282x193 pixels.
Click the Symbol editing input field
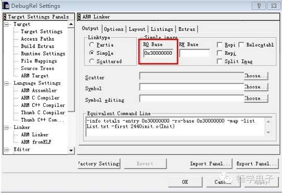191,99
